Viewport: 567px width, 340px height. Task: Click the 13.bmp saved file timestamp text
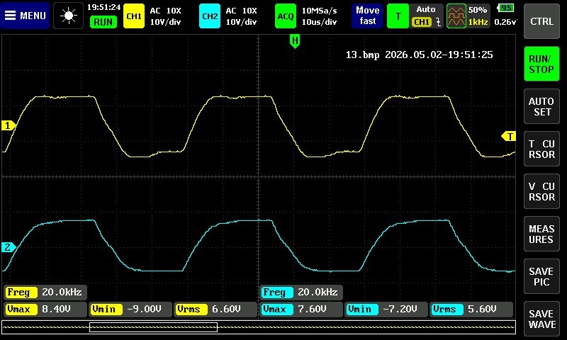419,55
